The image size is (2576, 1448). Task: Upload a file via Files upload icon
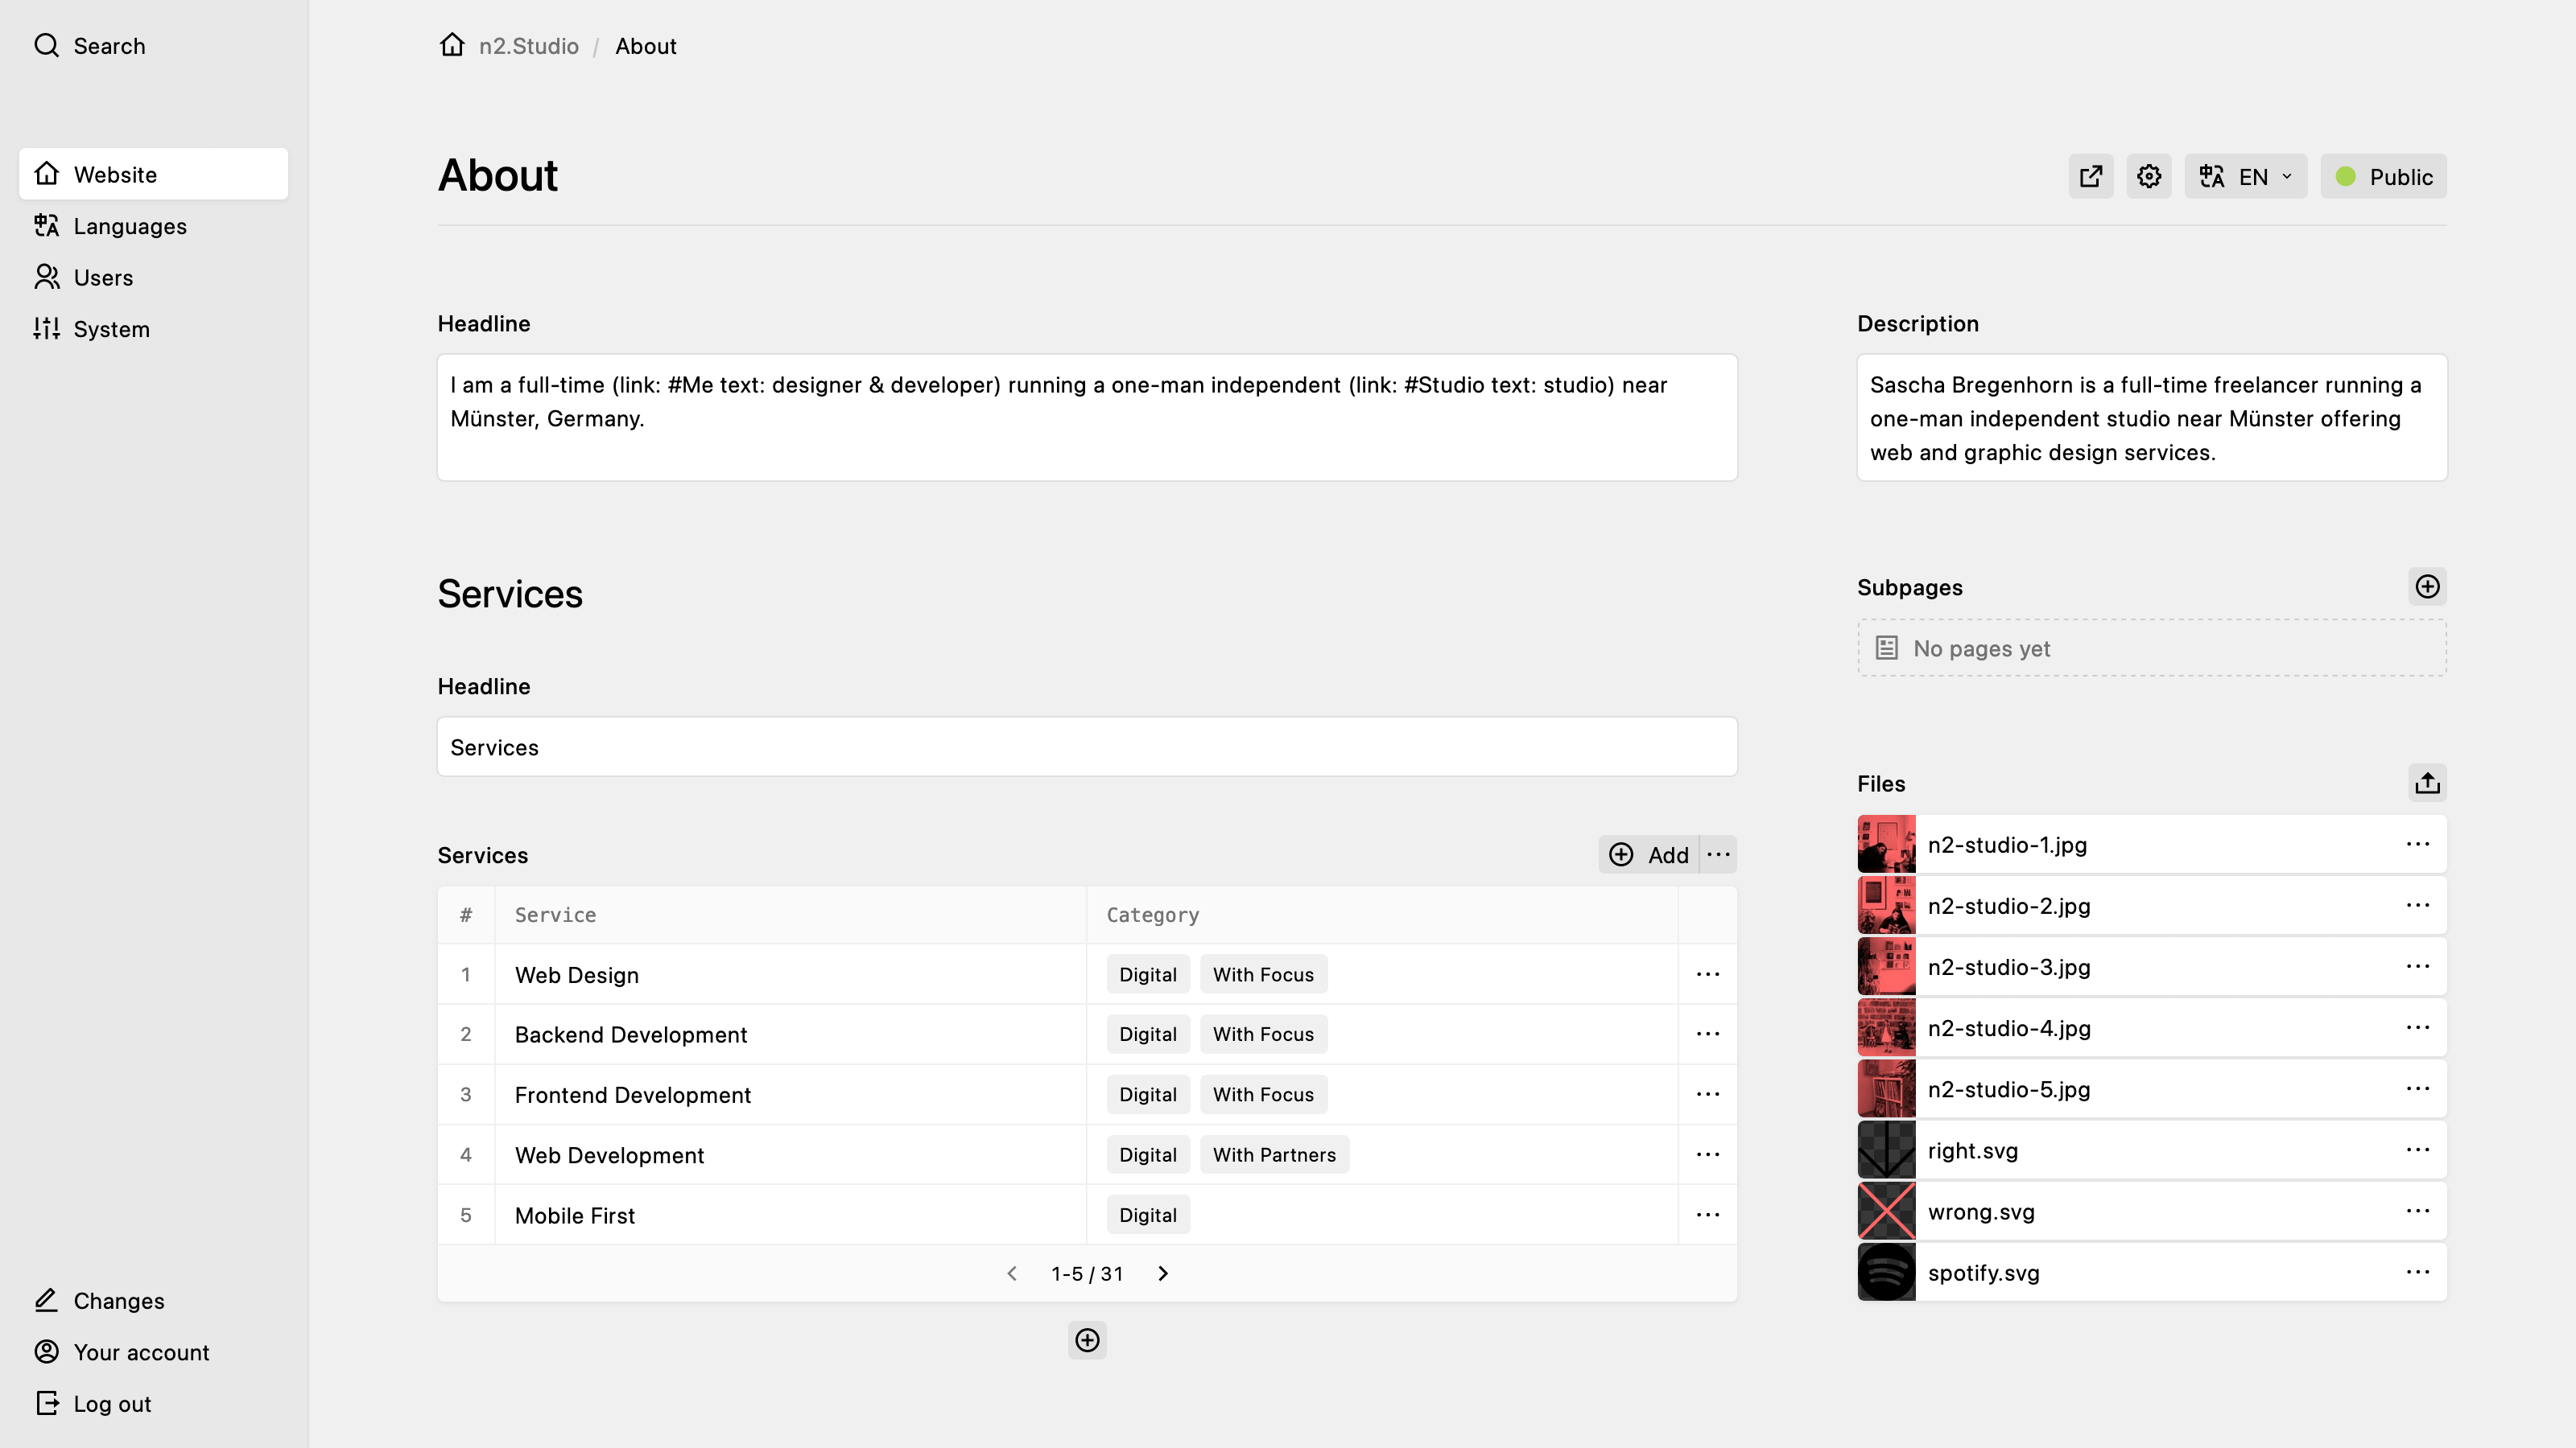(x=2427, y=783)
